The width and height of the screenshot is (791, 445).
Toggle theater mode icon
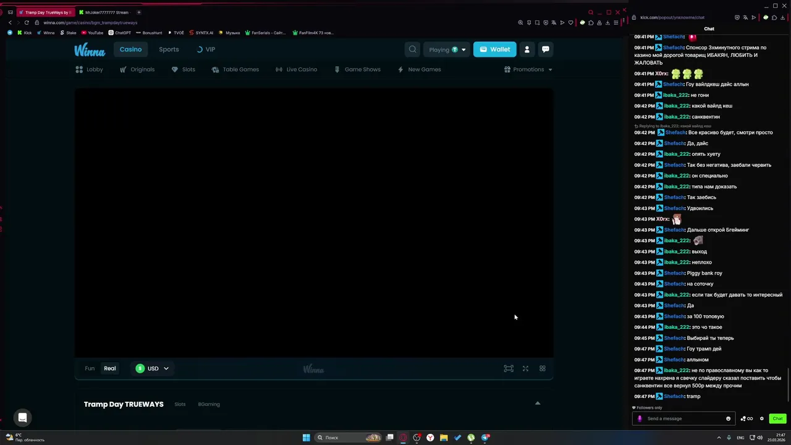[x=509, y=368]
